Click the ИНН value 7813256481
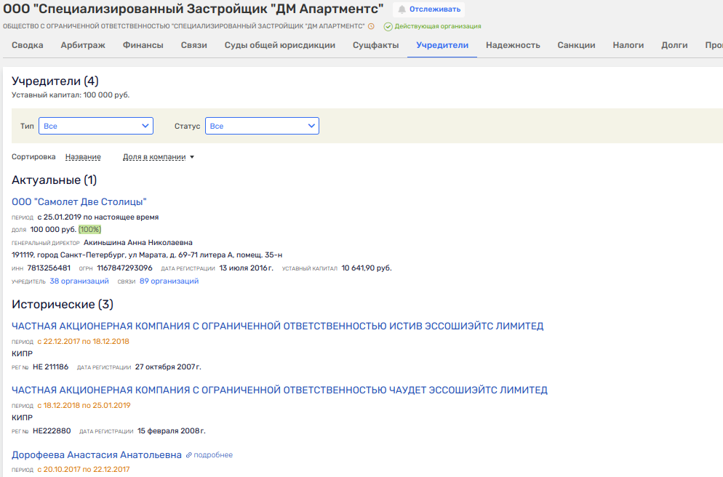This screenshot has height=477, width=723. [x=49, y=268]
